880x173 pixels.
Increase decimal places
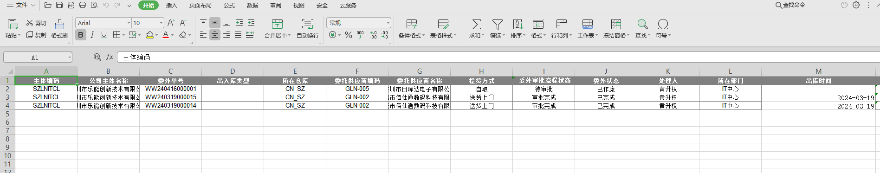[x=373, y=35]
